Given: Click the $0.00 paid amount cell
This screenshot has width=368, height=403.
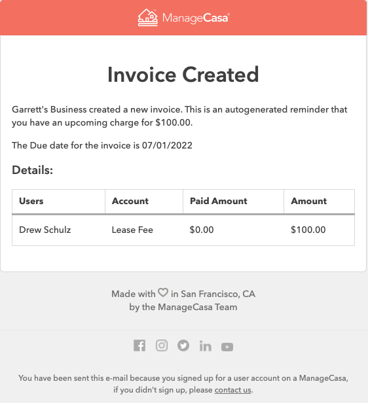Looking at the screenshot, I should [x=233, y=230].
